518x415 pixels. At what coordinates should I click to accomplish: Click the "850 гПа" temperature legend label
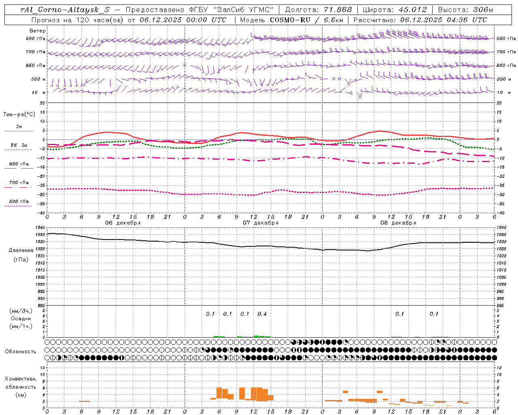tap(19, 164)
